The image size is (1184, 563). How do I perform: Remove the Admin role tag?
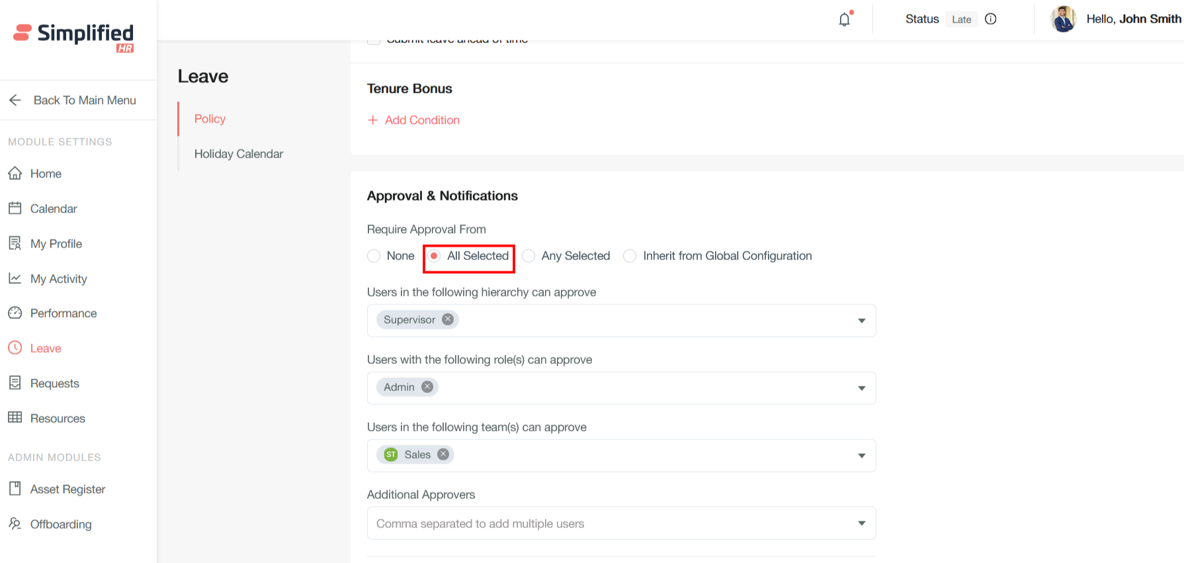click(427, 387)
